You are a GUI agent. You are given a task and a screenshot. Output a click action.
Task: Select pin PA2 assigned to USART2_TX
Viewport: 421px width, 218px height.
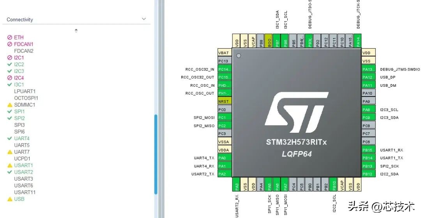(225, 174)
